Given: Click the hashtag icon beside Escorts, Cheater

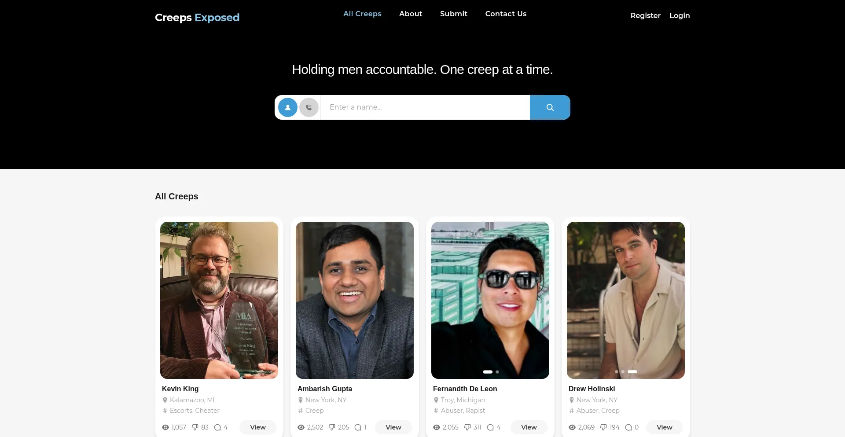Looking at the screenshot, I should [x=165, y=411].
